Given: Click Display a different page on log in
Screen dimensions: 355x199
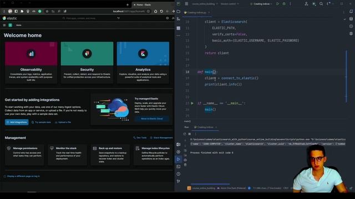Looking at the screenshot, I should 22,176.
